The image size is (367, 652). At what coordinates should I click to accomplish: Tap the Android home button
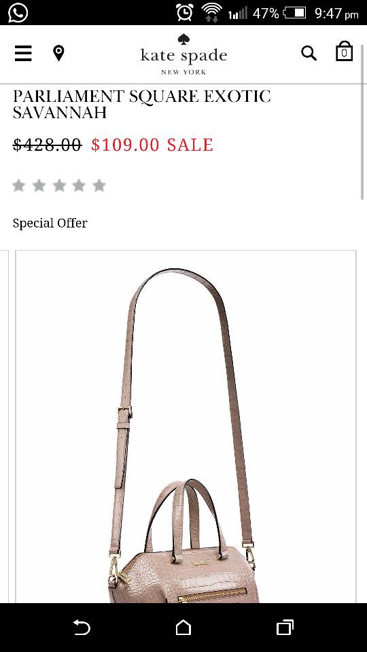(183, 627)
